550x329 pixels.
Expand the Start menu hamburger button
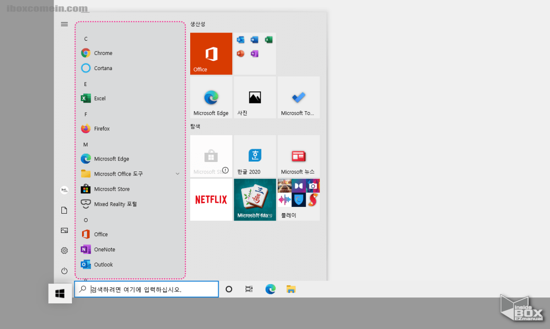pyautogui.click(x=64, y=24)
